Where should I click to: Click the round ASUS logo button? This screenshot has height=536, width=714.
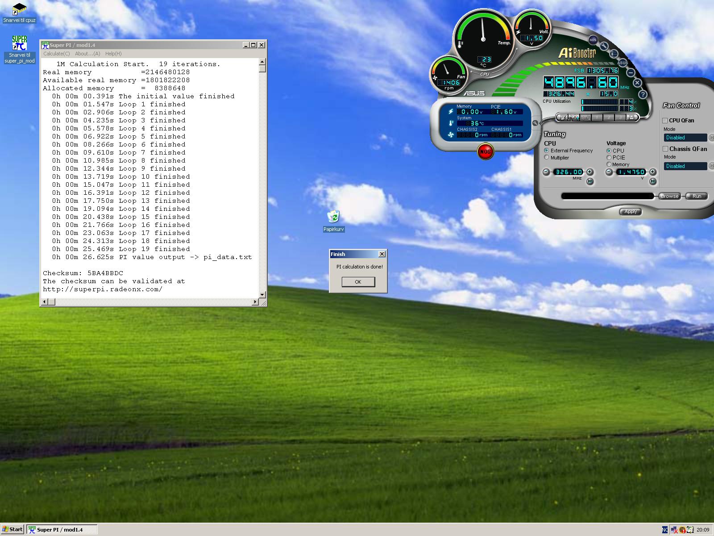pos(623,63)
